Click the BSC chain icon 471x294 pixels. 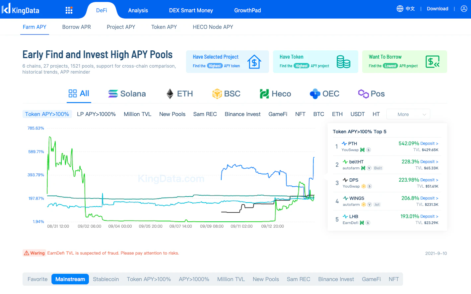point(217,94)
